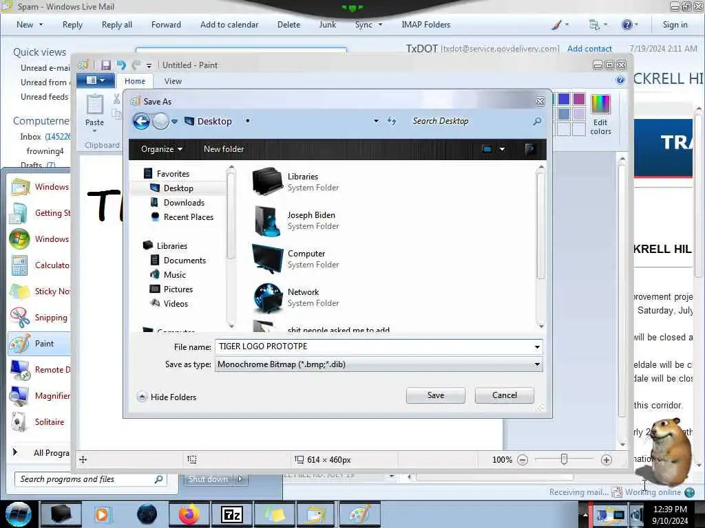Click Hide Folders
The width and height of the screenshot is (705, 528).
tap(167, 397)
